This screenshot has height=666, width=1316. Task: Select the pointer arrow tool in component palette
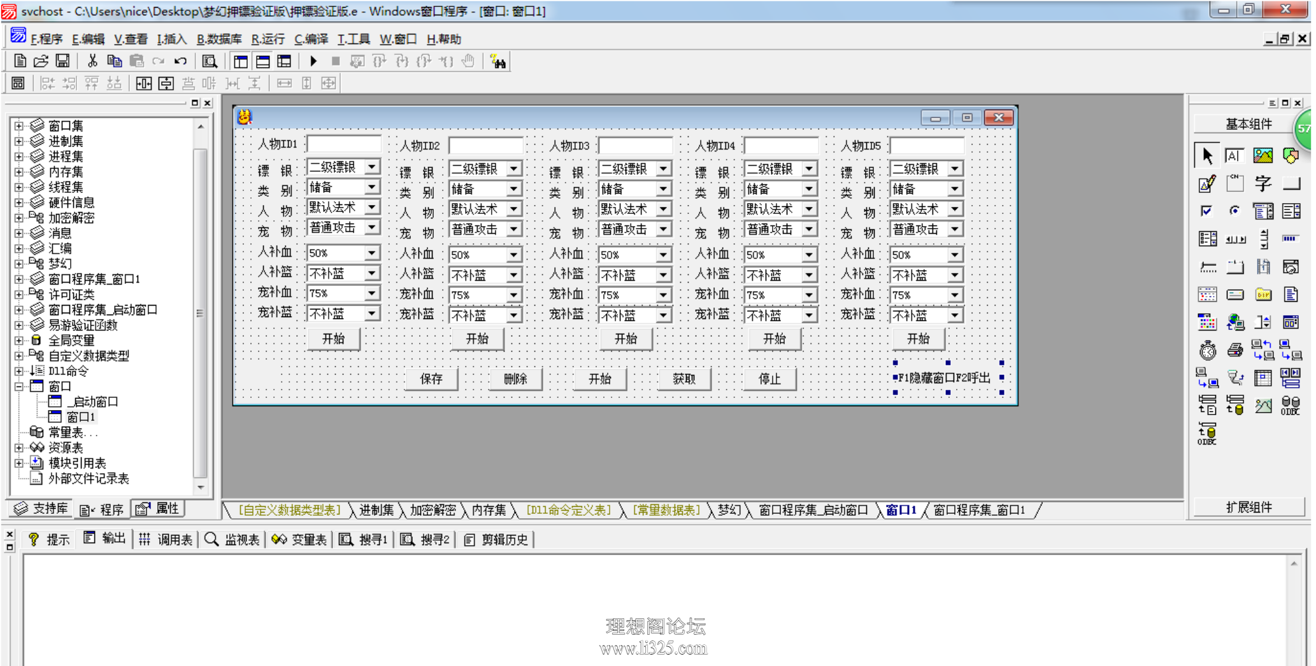click(x=1207, y=155)
